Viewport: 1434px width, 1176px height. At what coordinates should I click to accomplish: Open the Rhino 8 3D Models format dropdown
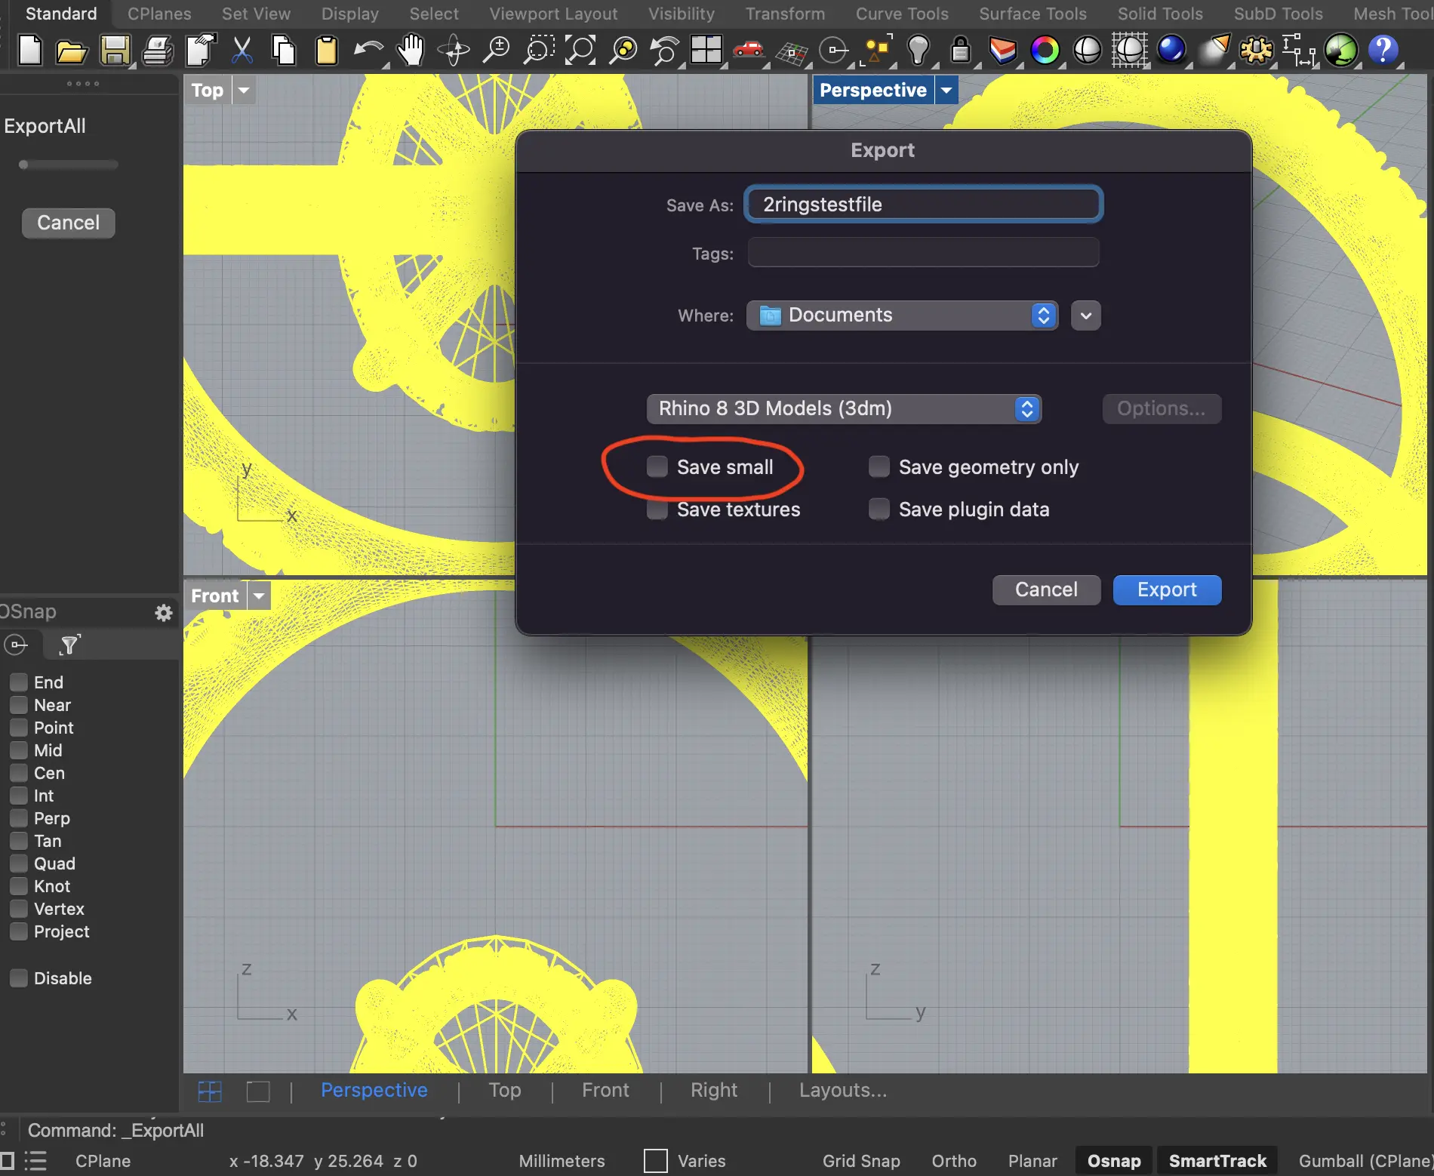point(844,409)
